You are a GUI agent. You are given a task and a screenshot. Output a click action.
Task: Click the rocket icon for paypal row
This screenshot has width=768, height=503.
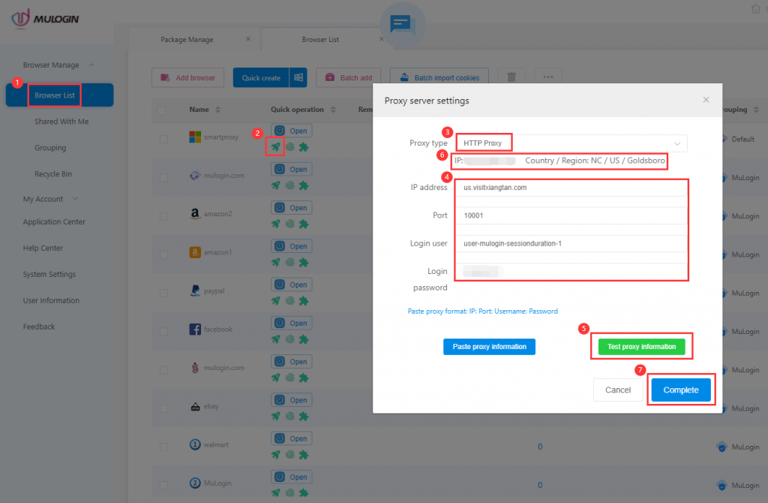click(276, 301)
